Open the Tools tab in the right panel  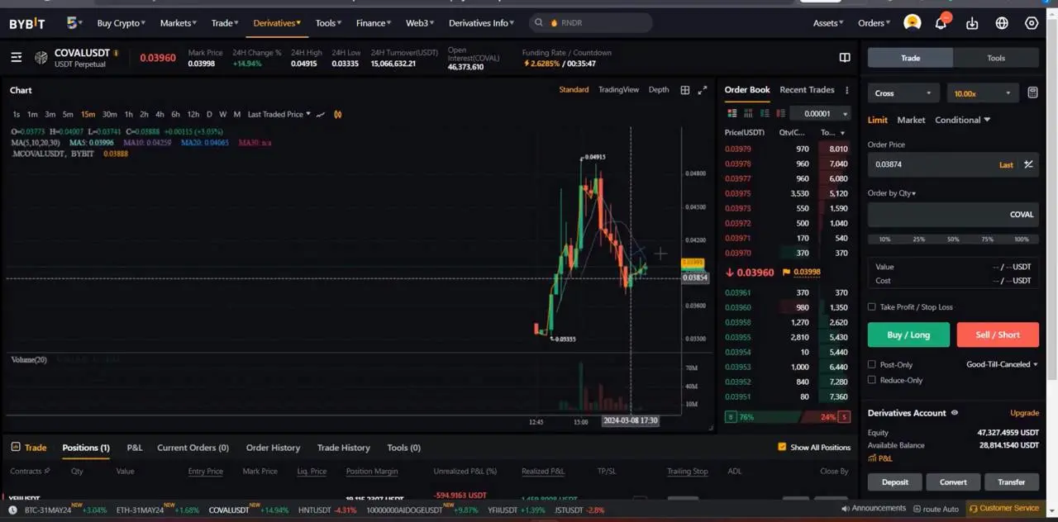[996, 58]
